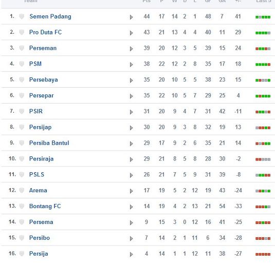The height and width of the screenshot is (265, 275).
Task: Expand the Persema row disclosure triangle
Action: coord(132,222)
